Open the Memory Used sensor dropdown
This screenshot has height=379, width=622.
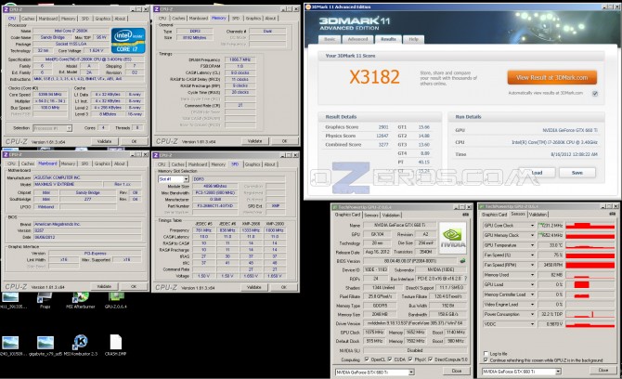tap(532, 275)
